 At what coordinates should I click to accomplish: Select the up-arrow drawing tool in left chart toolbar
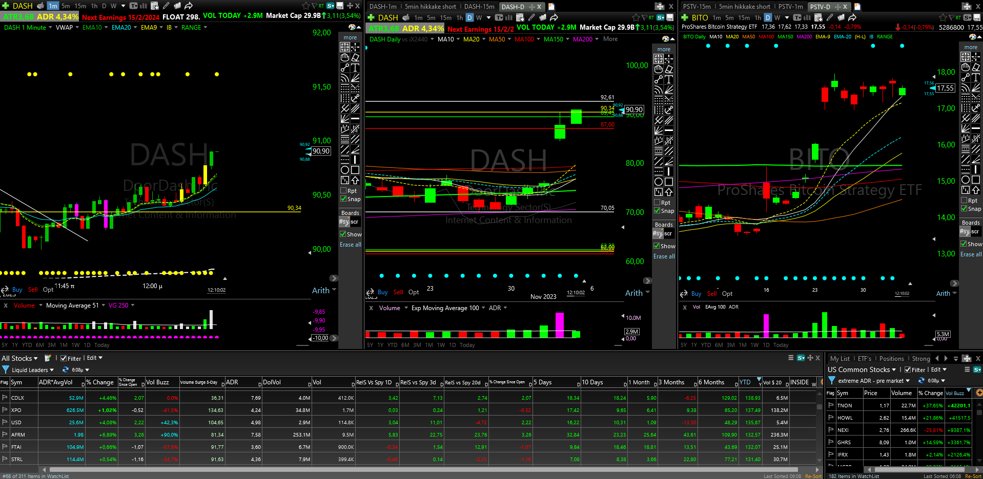[x=355, y=180]
